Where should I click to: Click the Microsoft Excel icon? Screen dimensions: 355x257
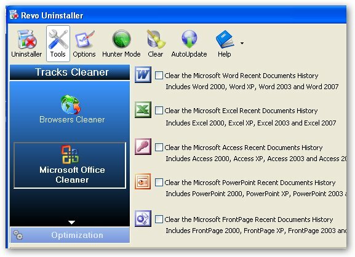[143, 109]
